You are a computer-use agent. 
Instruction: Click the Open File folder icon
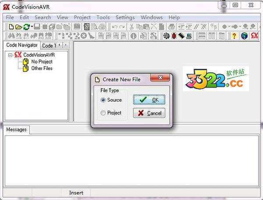[18, 27]
